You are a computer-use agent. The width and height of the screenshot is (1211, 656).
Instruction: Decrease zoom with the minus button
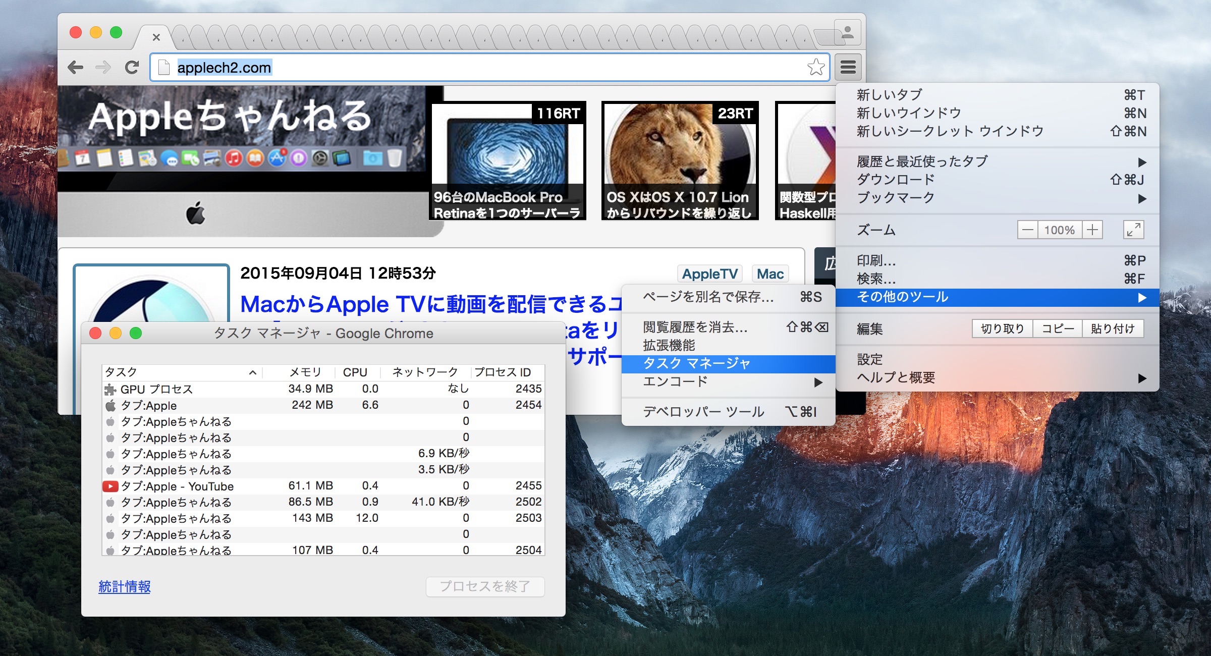click(x=1027, y=230)
